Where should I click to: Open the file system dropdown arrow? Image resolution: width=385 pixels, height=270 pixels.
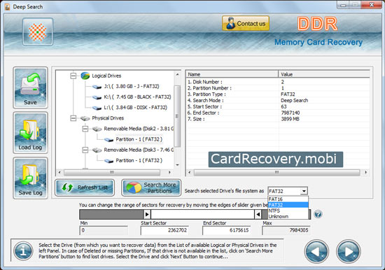[x=304, y=191]
